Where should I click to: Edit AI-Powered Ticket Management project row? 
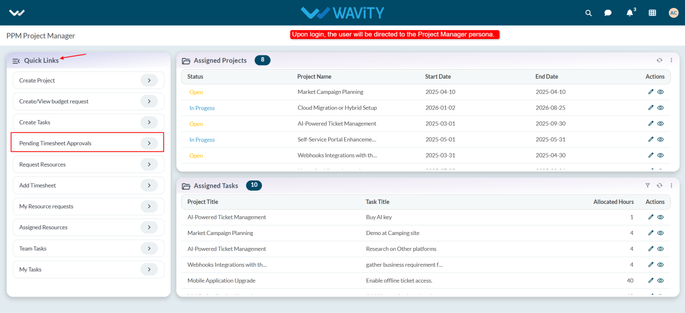[x=650, y=124]
